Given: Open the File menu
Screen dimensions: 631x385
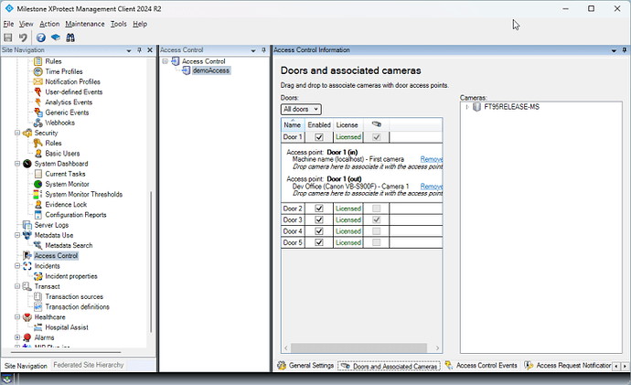Looking at the screenshot, I should 8,24.
